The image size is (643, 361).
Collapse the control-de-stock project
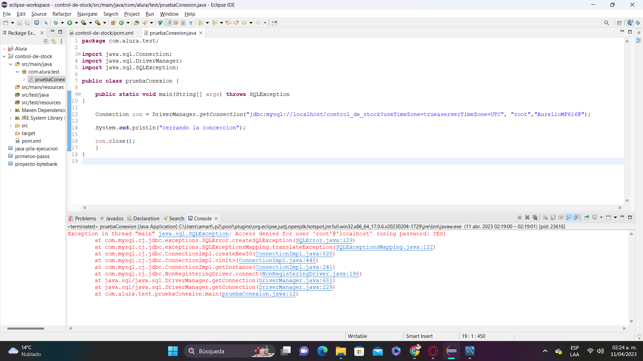point(4,56)
